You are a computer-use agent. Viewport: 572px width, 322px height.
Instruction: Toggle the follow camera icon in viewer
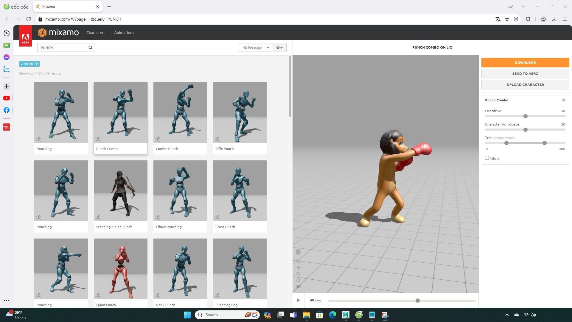[298, 287]
